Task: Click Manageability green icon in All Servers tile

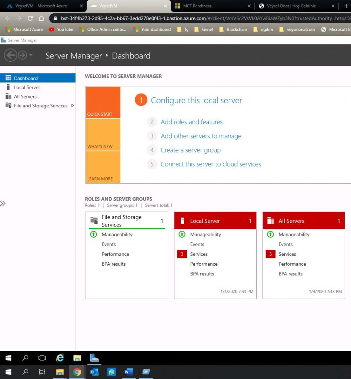Action: click(271, 234)
